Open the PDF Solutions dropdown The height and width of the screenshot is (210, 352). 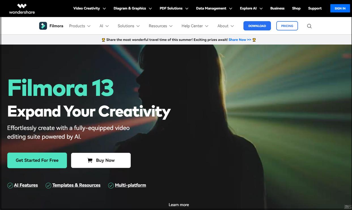coord(174,8)
